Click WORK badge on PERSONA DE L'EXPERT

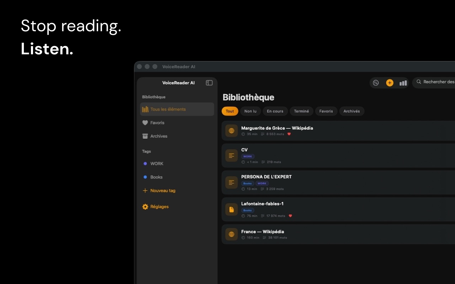(x=262, y=184)
